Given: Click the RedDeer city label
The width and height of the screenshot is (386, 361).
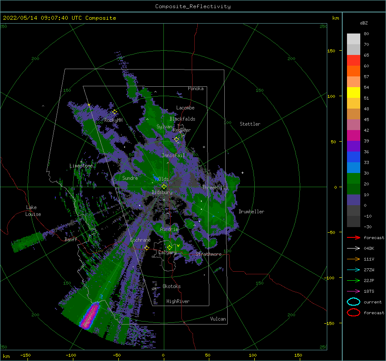Looking at the screenshot, I should point(182,130).
